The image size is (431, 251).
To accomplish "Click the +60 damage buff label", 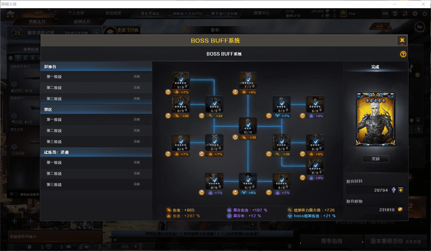I will [181, 116].
